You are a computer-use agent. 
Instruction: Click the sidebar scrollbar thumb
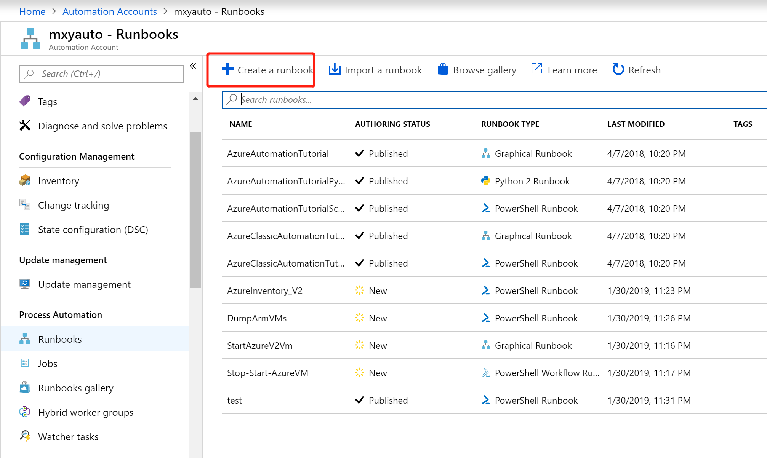coord(195,210)
